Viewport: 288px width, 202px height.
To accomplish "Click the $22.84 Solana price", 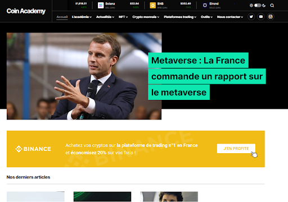I will 134,3.
